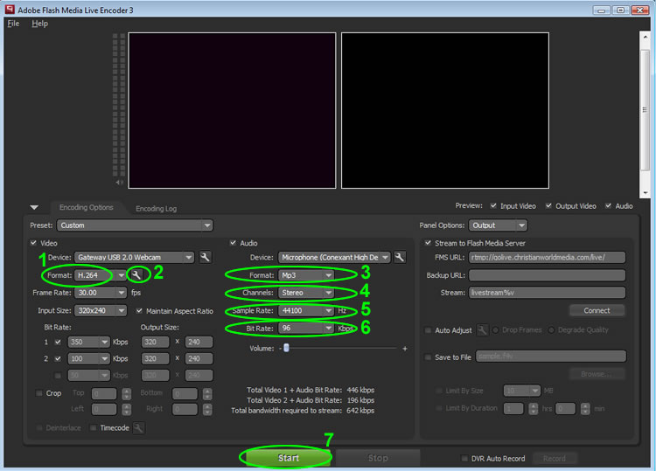Click output height field for stream 2
This screenshot has height=471, width=656.
[199, 358]
